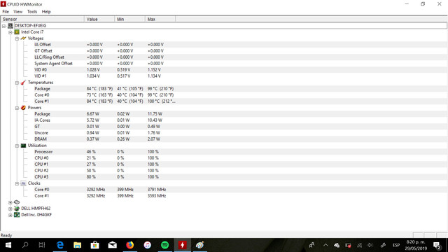Click the 3791 MHz Core #0 max value

[x=157, y=190]
